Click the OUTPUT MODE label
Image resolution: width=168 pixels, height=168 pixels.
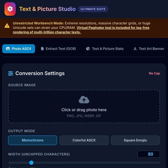point(22,131)
